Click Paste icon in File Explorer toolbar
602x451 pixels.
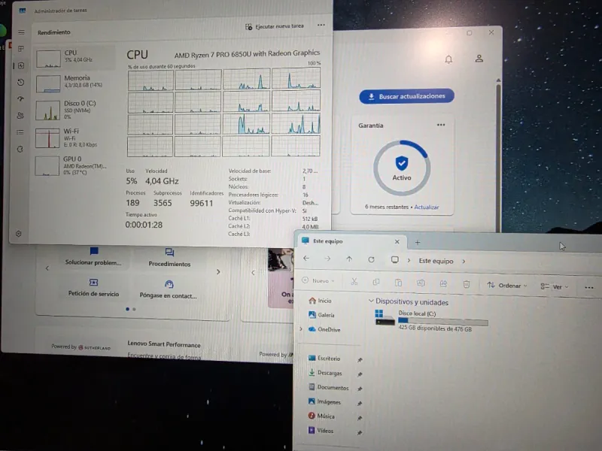[398, 283]
